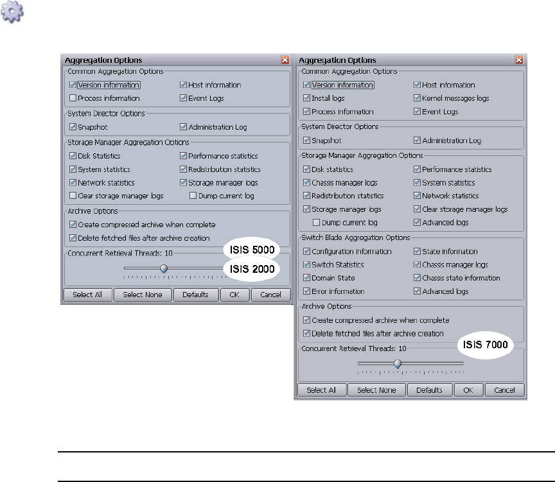
Task: Click Defaults in left dialog
Action: pos(196,295)
